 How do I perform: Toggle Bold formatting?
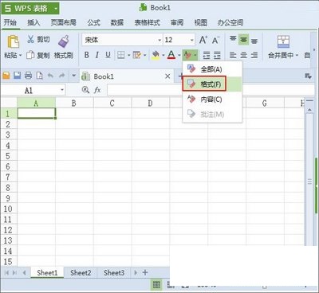[x=86, y=55]
